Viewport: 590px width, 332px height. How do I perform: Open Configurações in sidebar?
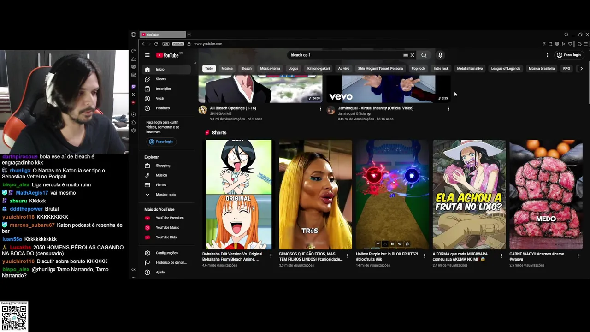[167, 253]
